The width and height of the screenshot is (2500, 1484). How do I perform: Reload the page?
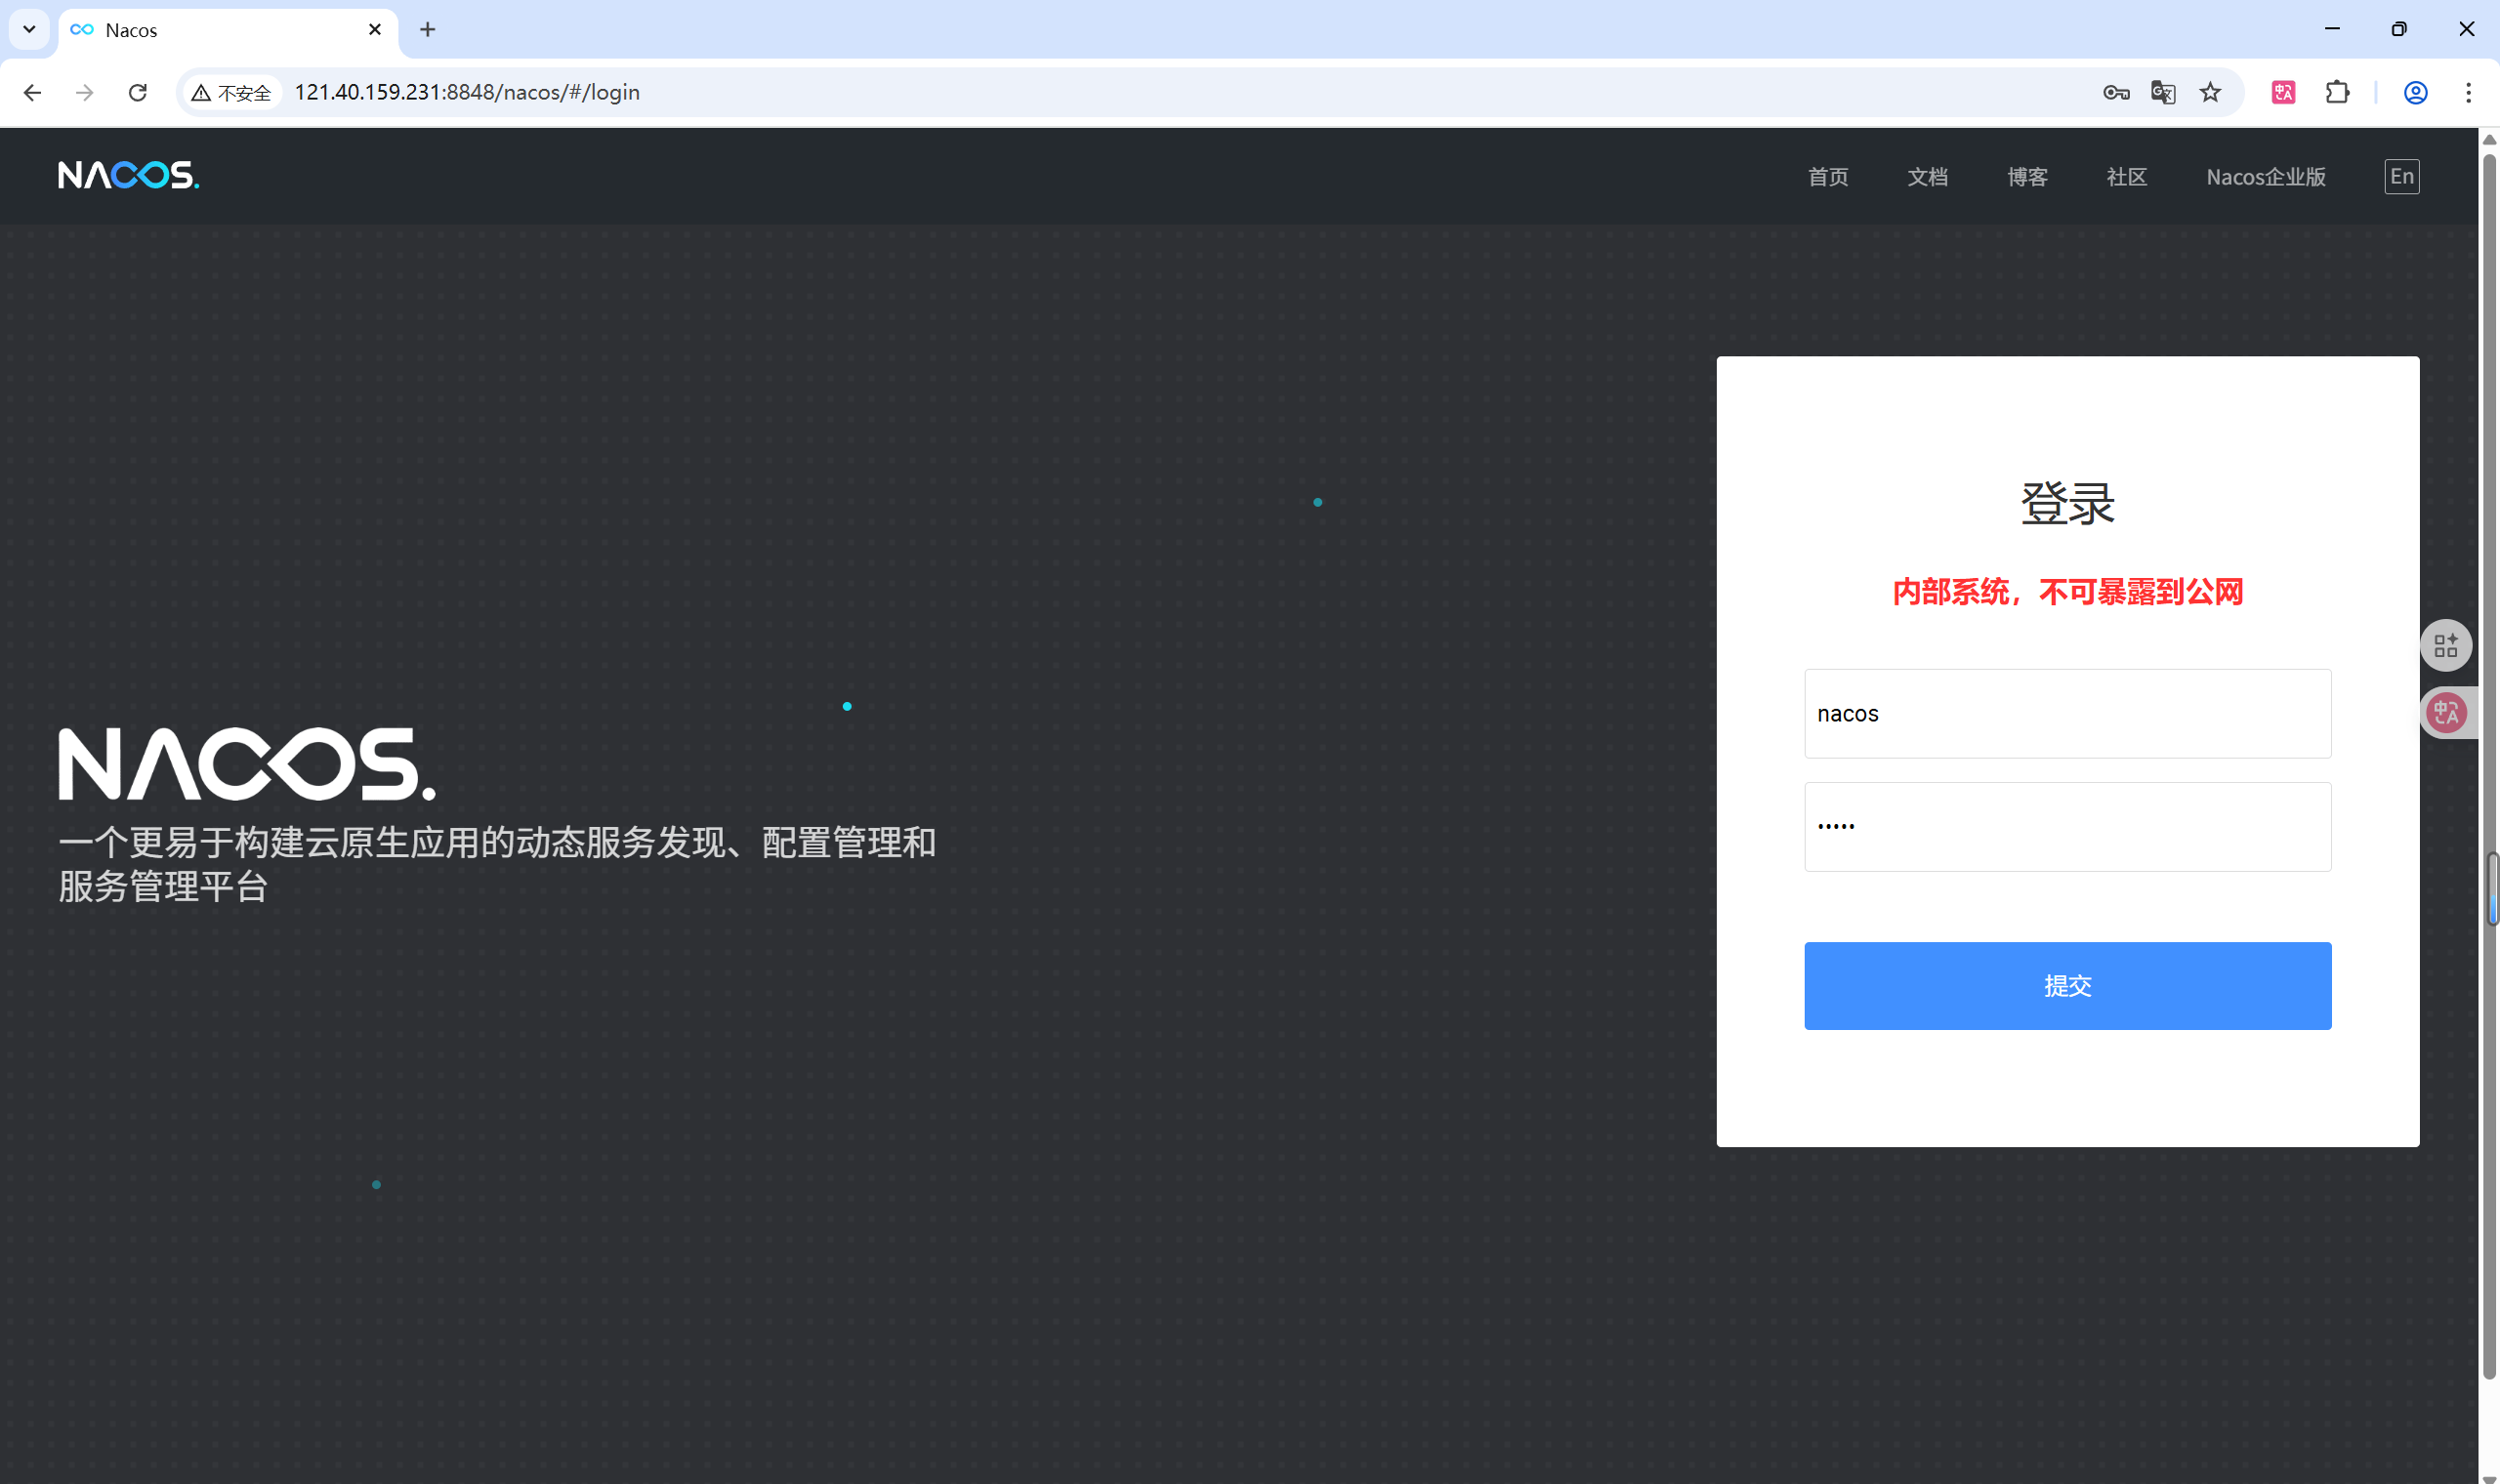coord(138,93)
